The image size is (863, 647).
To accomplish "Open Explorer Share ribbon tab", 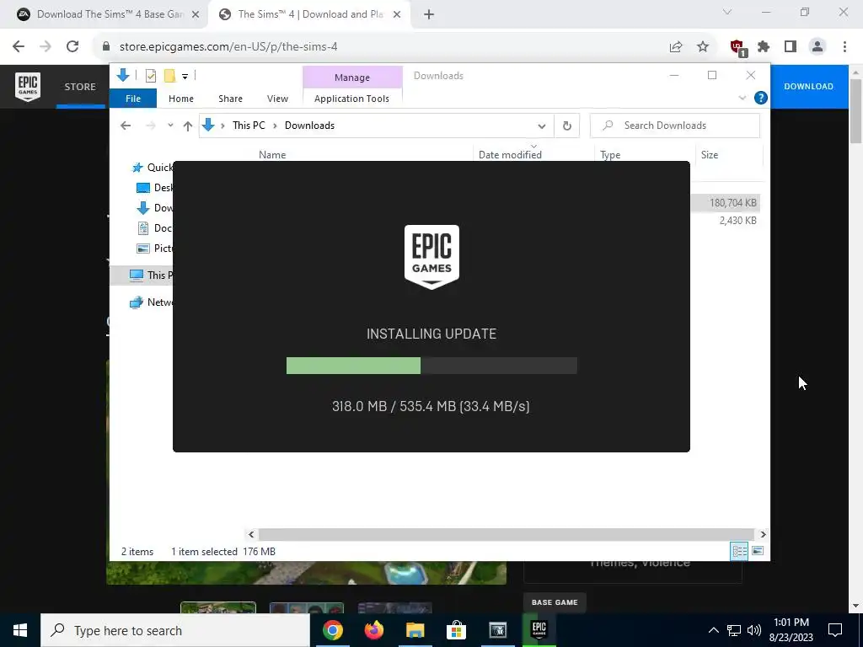I will click(x=230, y=99).
